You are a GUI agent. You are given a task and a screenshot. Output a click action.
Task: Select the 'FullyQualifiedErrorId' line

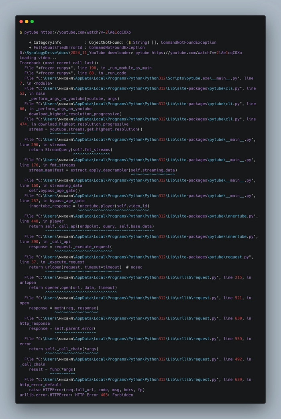pos(87,48)
